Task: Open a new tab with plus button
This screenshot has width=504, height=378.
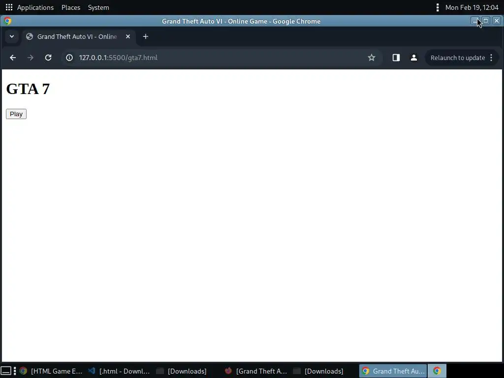Action: point(146,36)
